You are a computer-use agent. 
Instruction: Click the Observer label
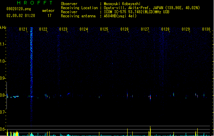tap(69, 4)
